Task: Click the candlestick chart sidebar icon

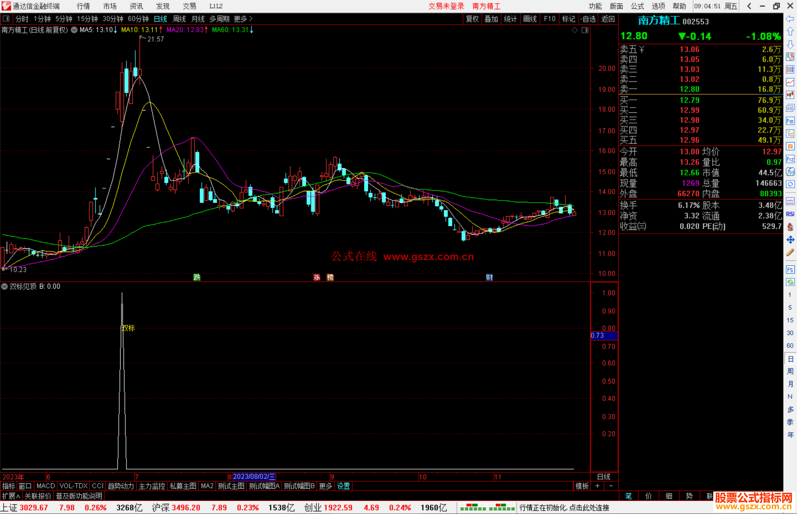Action: (790, 95)
